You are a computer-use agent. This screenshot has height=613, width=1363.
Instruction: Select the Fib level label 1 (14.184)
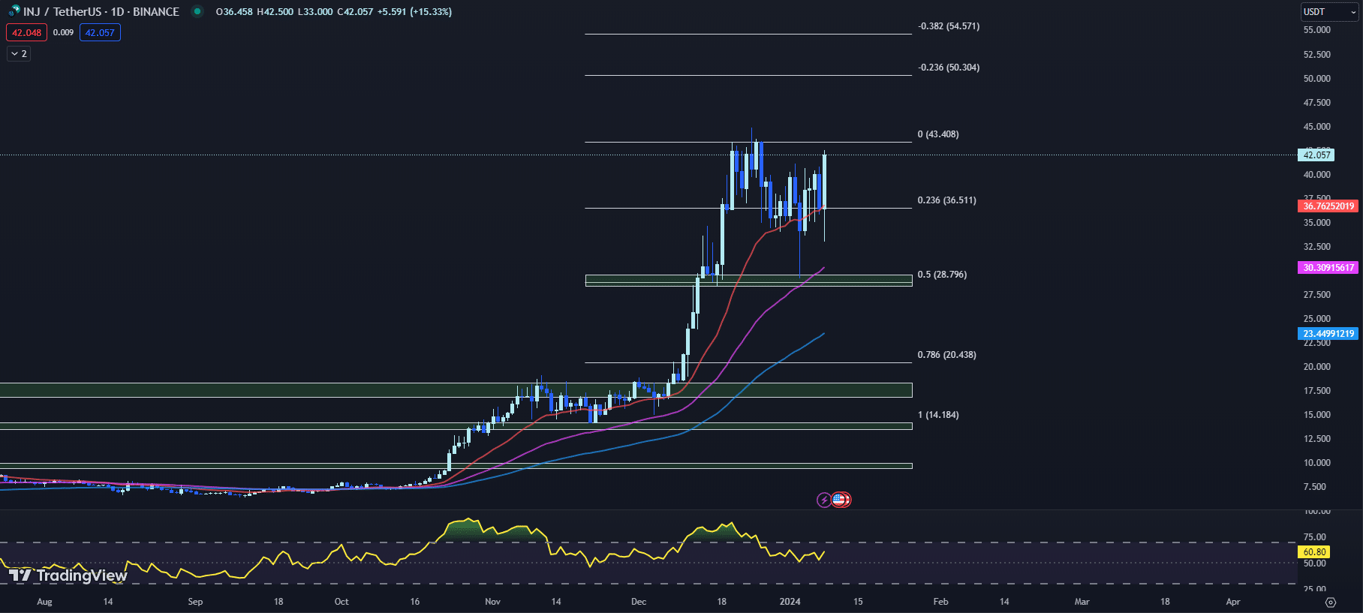click(x=938, y=415)
